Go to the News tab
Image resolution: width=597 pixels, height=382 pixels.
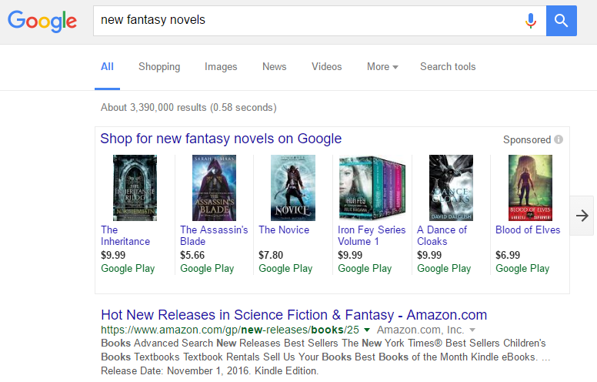coord(274,67)
